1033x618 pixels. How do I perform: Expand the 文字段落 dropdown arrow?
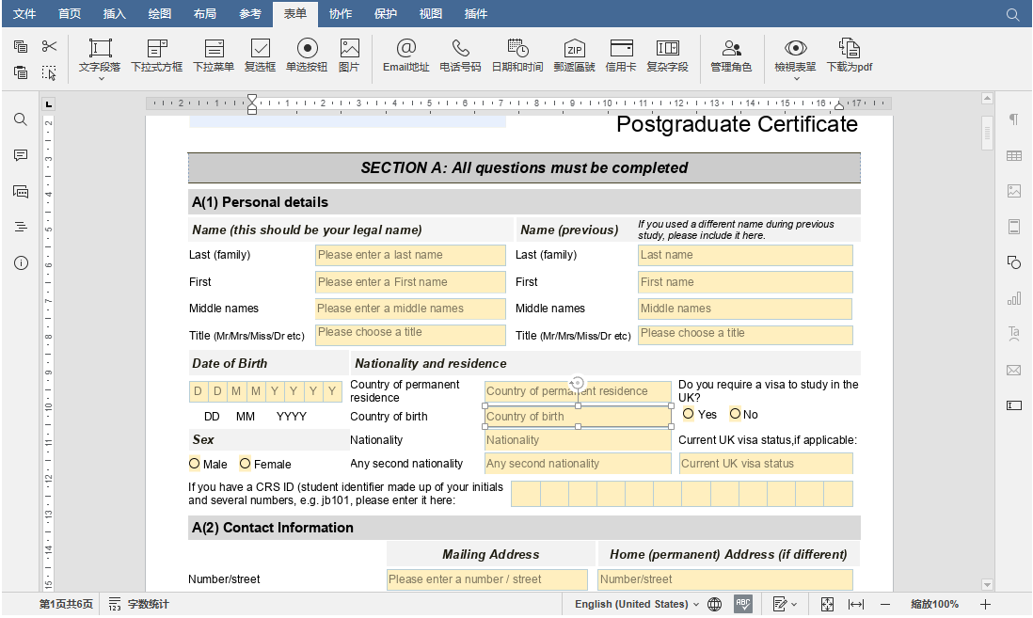101,78
